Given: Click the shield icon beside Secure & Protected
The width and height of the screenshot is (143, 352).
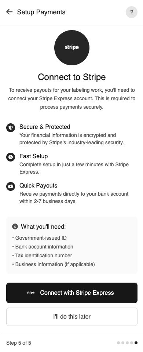Looking at the screenshot, I should [x=11, y=128].
